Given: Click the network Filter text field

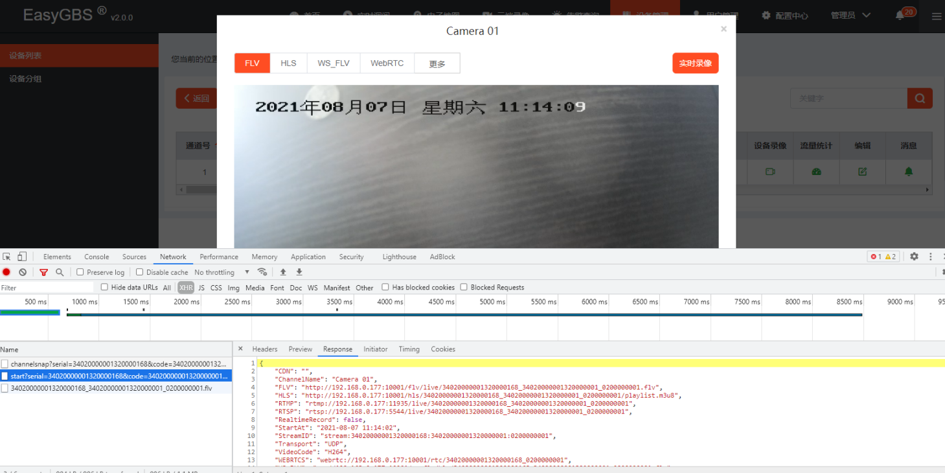Looking at the screenshot, I should 47,288.
